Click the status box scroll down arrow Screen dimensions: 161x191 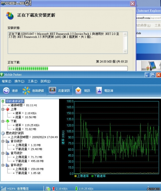pyautogui.click(x=125, y=51)
